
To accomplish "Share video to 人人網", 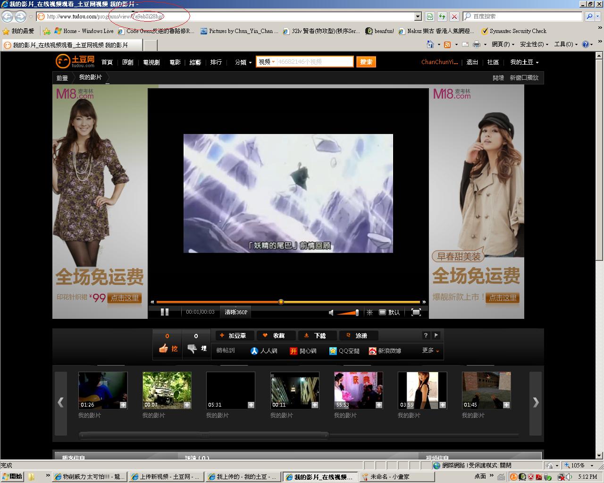I will tap(264, 350).
